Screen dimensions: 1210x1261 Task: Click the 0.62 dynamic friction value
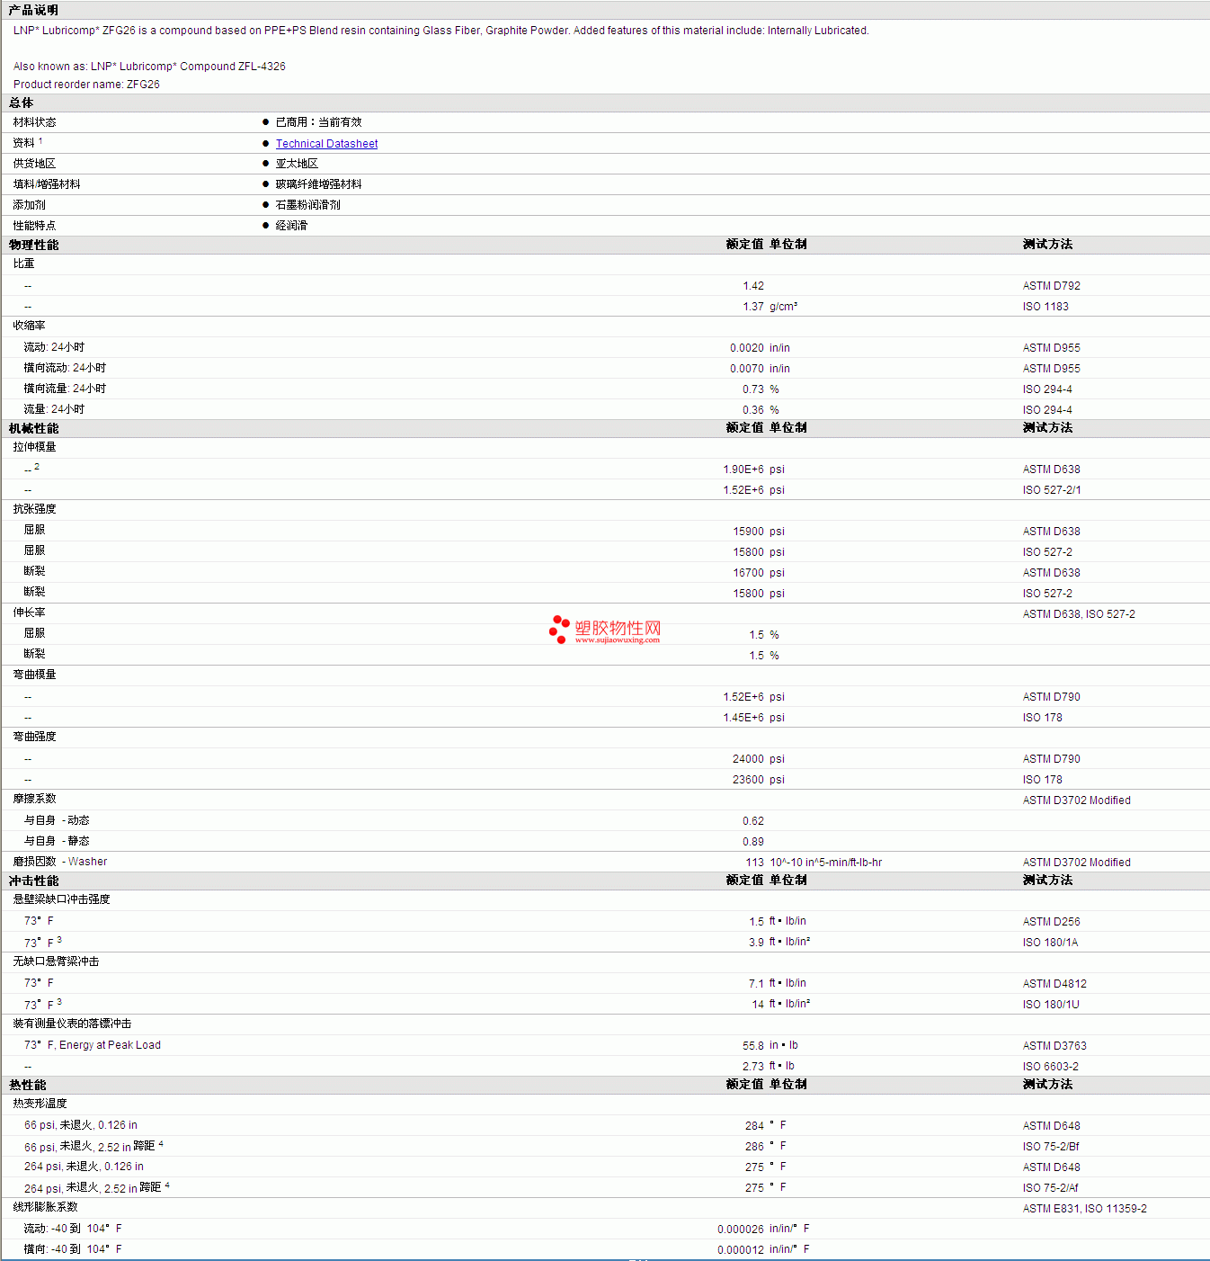coord(753,821)
